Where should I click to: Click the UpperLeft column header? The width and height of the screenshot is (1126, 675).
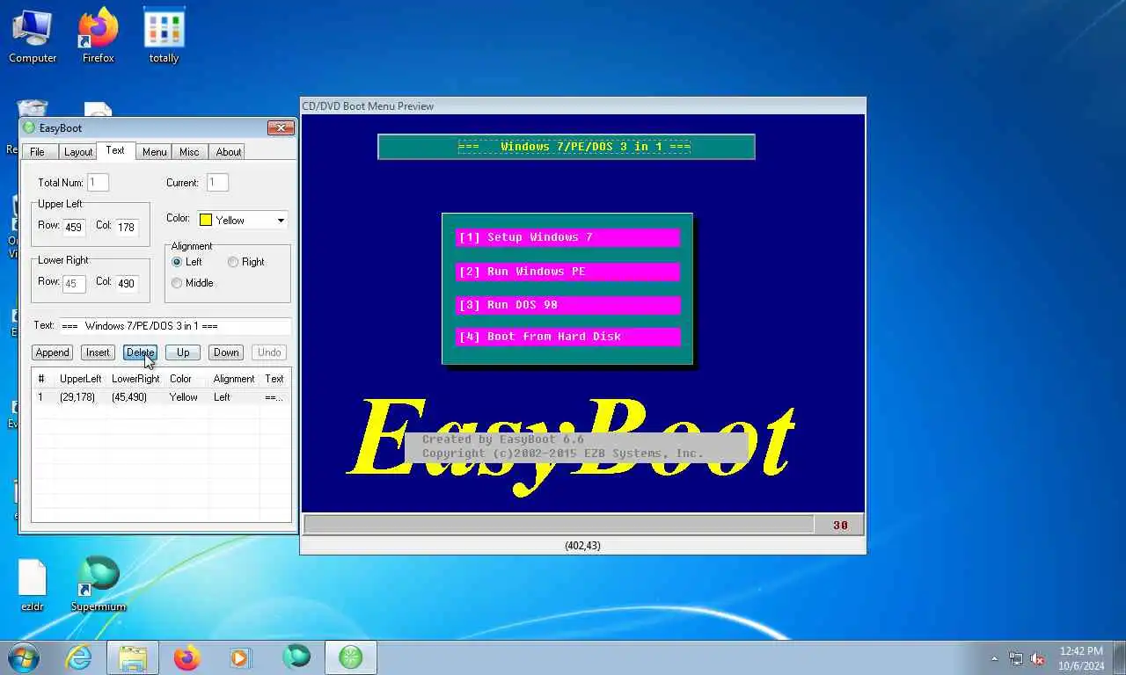coord(82,379)
